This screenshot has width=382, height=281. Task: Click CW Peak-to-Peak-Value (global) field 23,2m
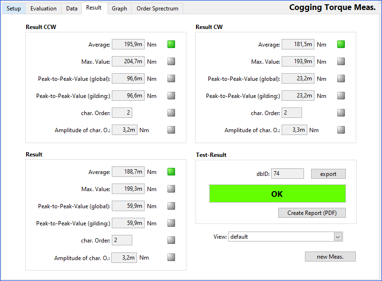point(298,78)
